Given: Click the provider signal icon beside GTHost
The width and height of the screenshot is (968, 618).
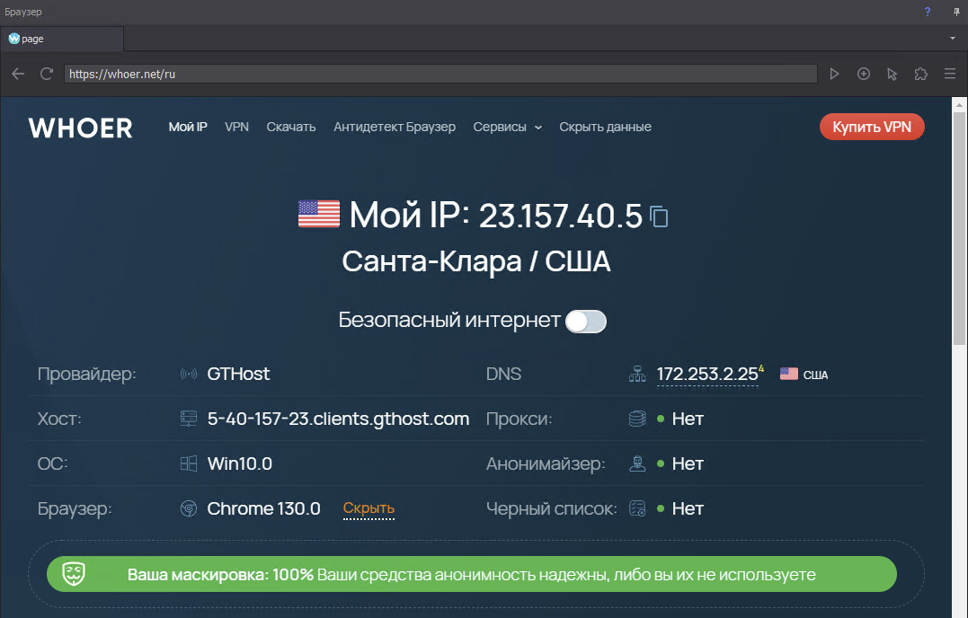Looking at the screenshot, I should (x=188, y=374).
